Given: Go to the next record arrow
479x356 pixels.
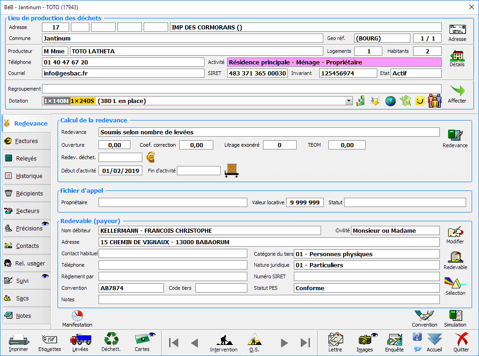Looking at the screenshot, I should 284,343.
